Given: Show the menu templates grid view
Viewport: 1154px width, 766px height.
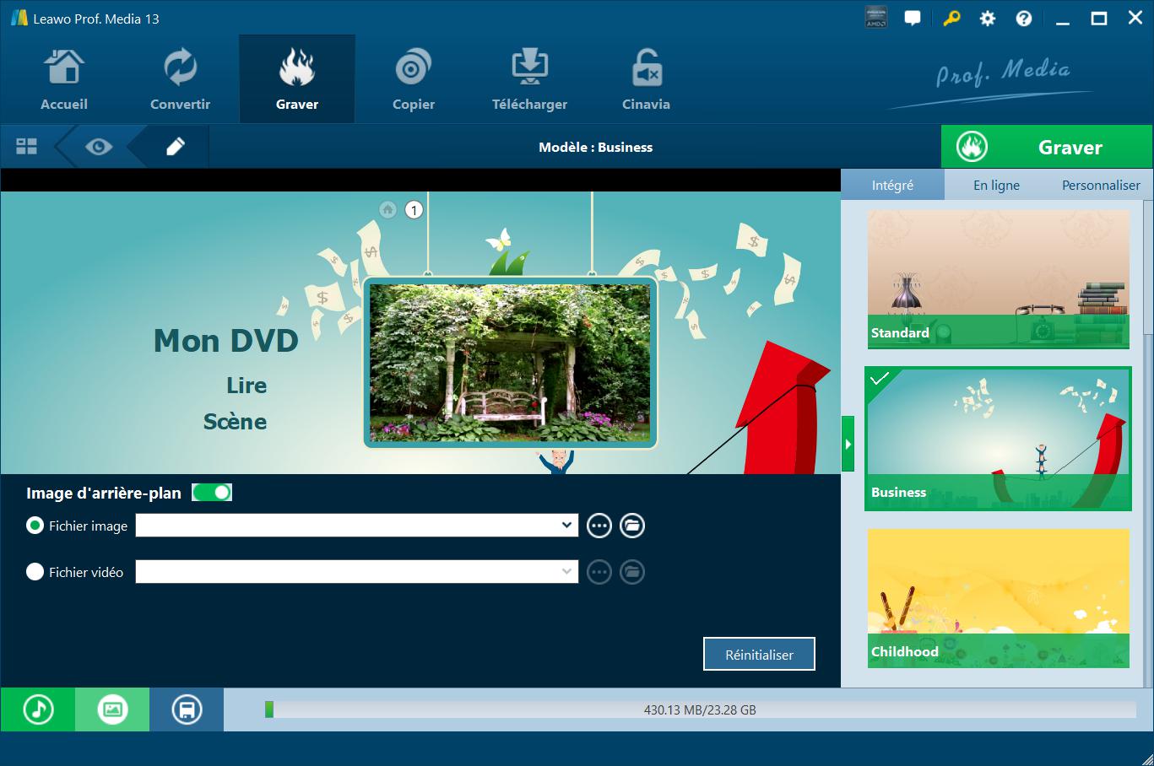Looking at the screenshot, I should (x=26, y=147).
